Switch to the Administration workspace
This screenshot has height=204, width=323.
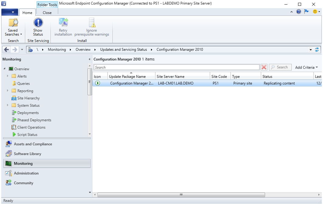[26, 173]
